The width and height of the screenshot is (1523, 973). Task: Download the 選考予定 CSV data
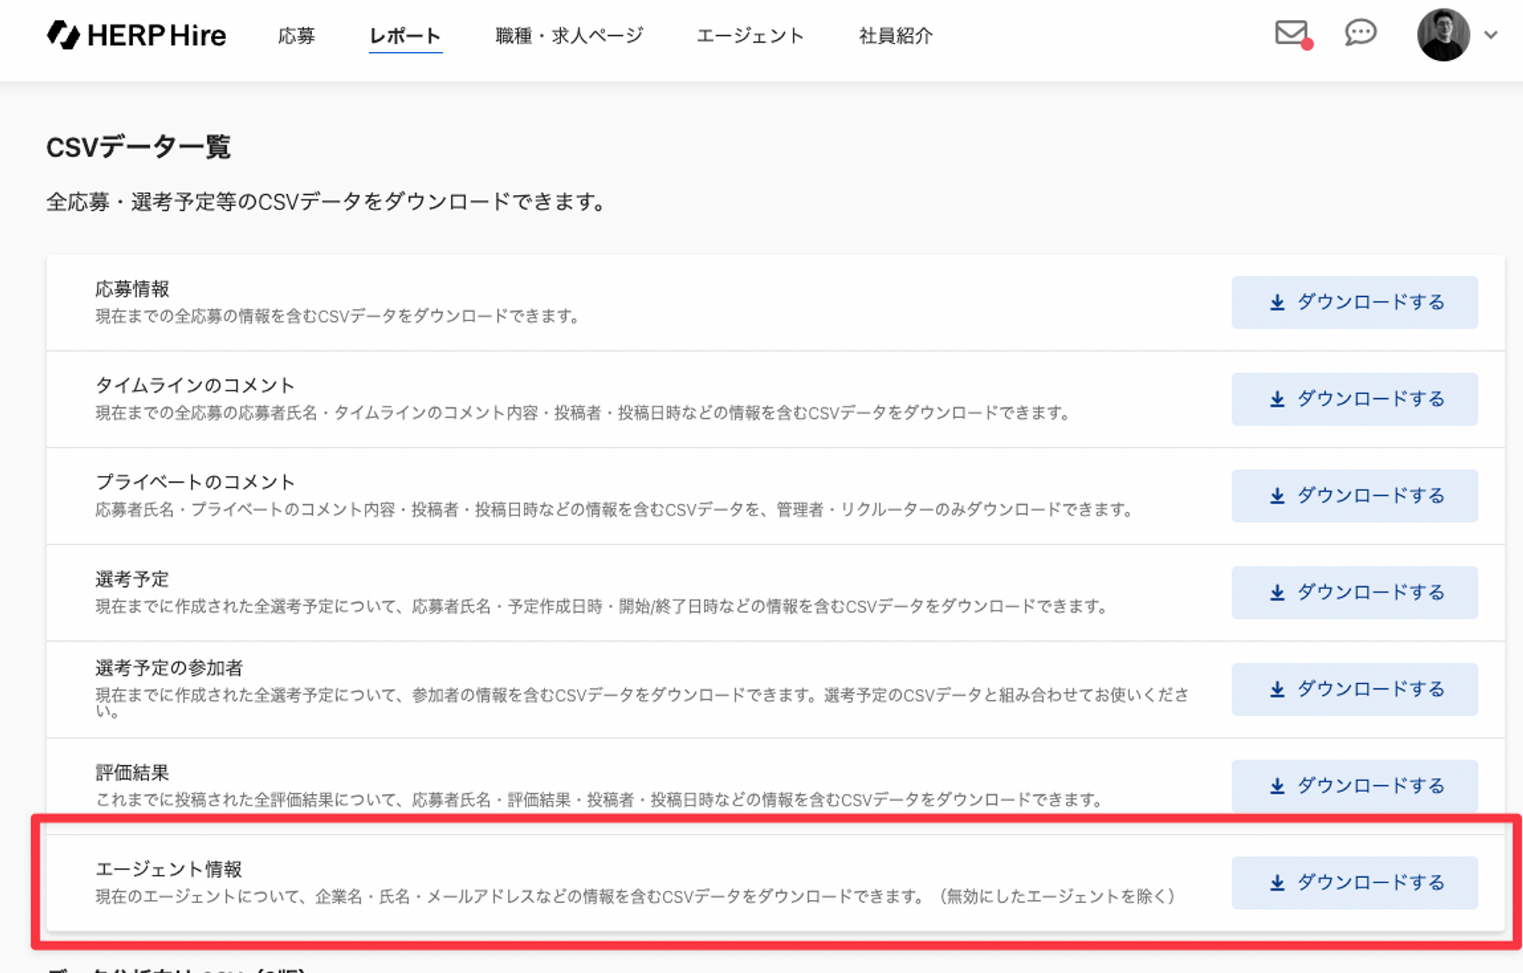point(1355,592)
